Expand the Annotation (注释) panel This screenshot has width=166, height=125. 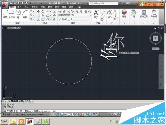99,23
